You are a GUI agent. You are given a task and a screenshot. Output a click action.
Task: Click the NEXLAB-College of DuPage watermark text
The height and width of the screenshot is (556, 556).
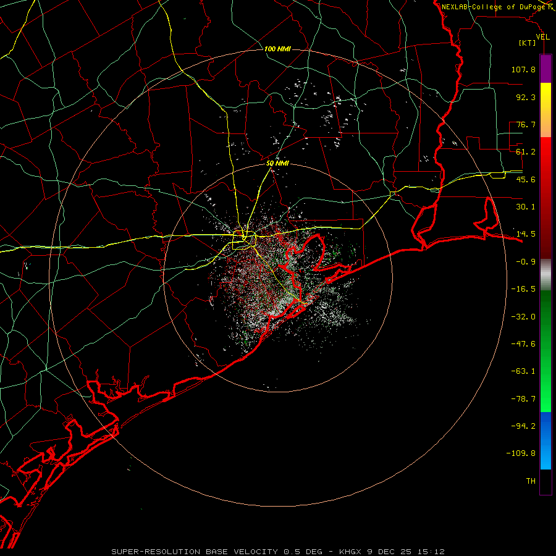pyautogui.click(x=492, y=7)
